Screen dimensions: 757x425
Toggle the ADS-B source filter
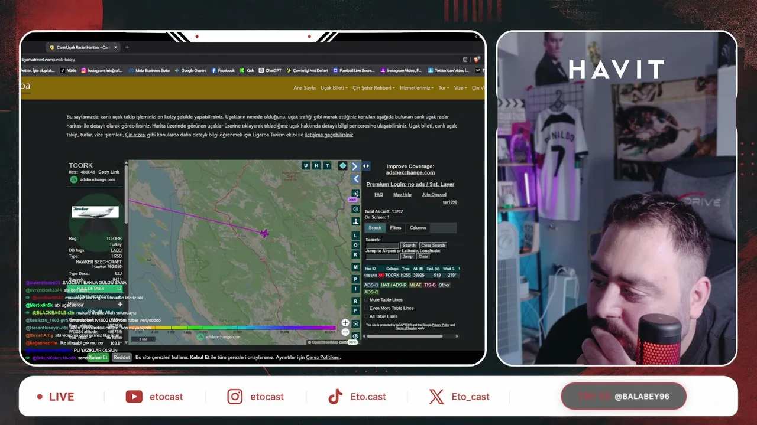[371, 285]
